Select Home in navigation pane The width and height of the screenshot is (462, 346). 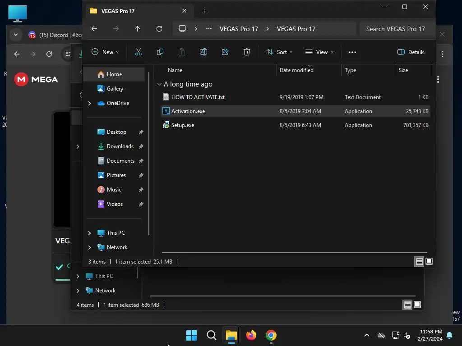click(114, 74)
